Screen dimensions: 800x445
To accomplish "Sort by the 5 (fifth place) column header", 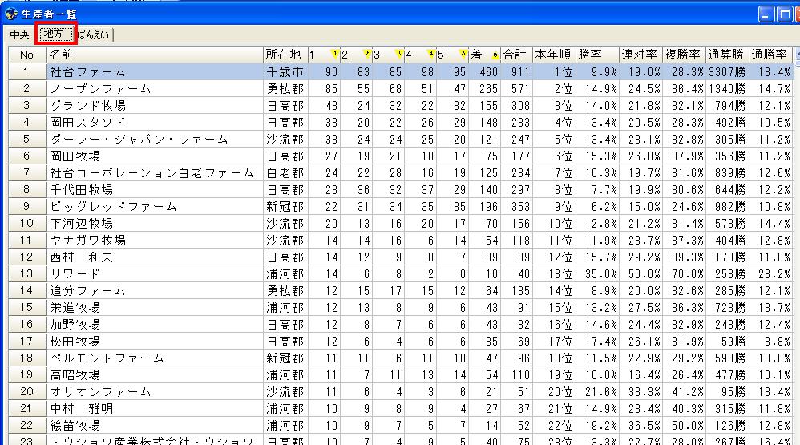I will [x=452, y=55].
